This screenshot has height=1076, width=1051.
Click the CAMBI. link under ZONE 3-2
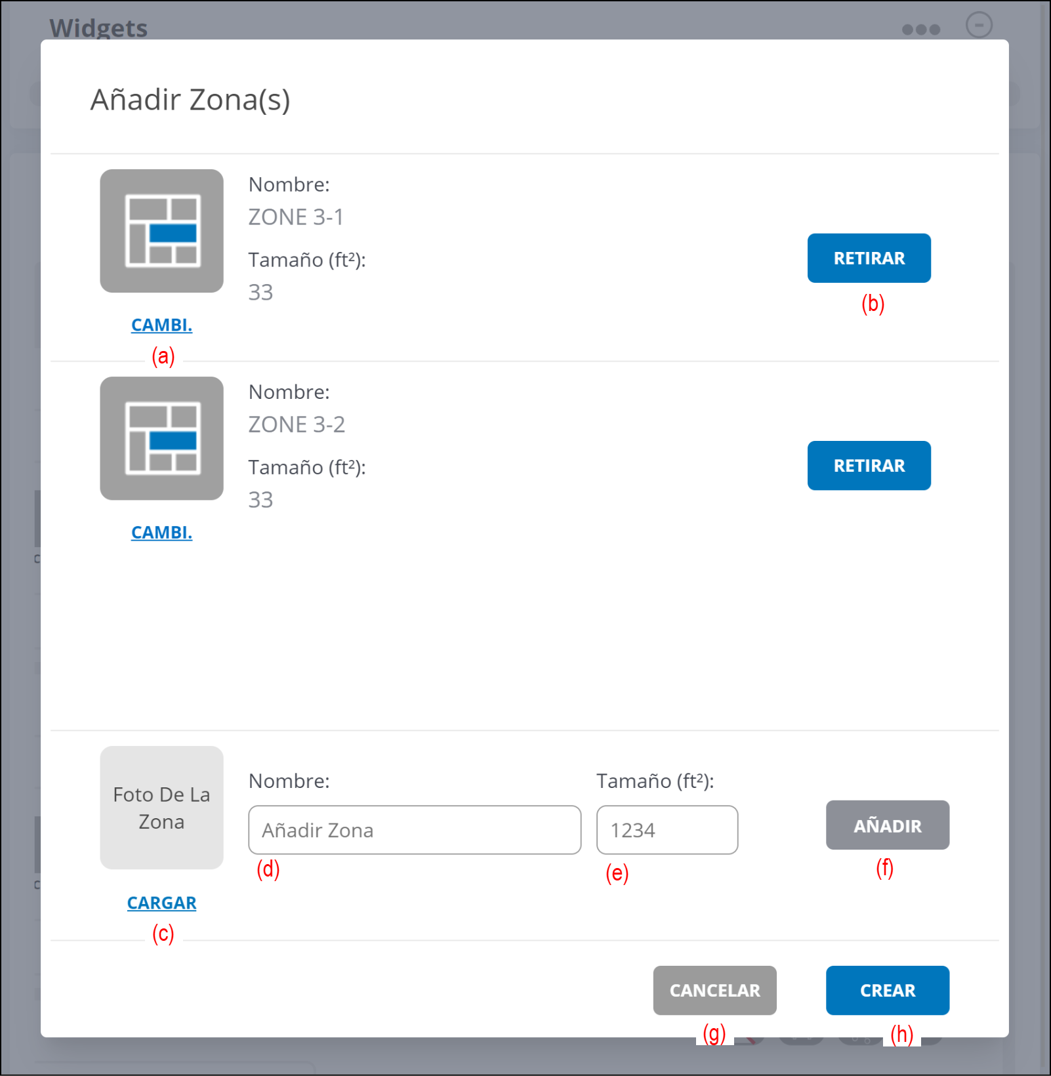[x=161, y=532]
